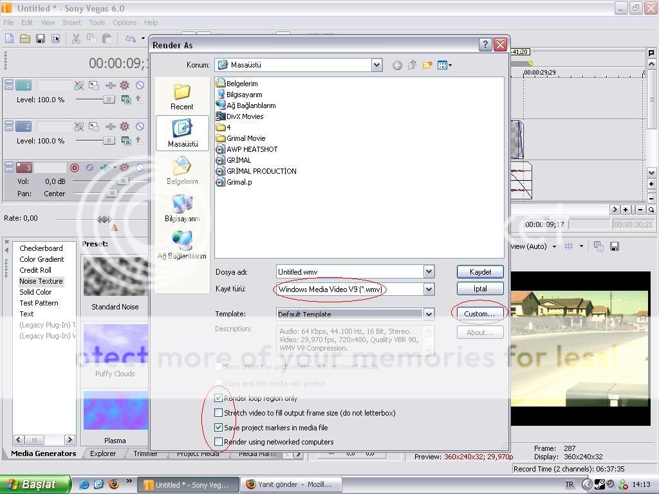
Task: Toggle invert phase on track 3
Action: pyautogui.click(x=89, y=168)
